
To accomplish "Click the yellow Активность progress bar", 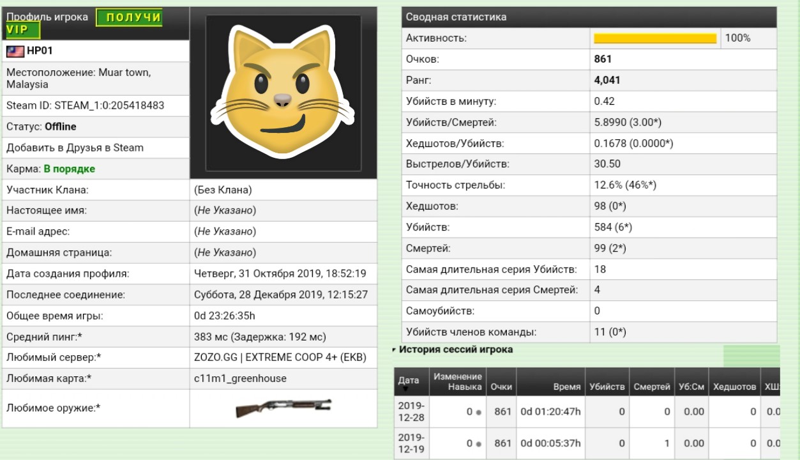I will click(x=655, y=38).
